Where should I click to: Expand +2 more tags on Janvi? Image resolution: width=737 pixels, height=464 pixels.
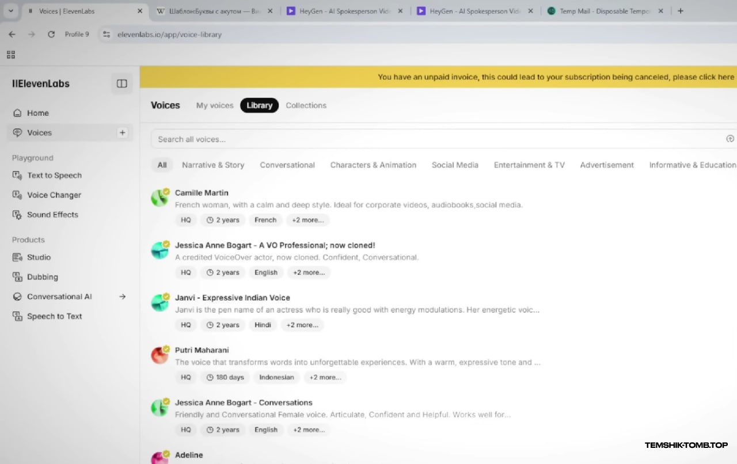pyautogui.click(x=302, y=325)
